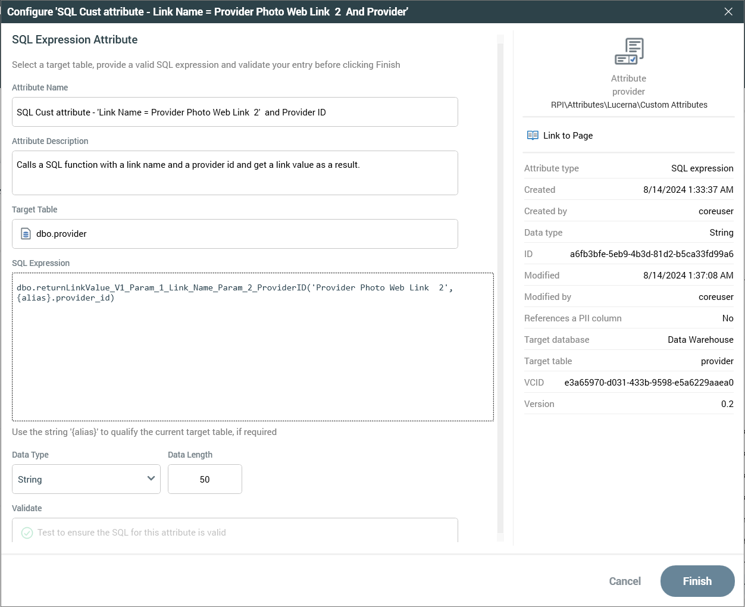Click the VCID value in details

point(649,383)
